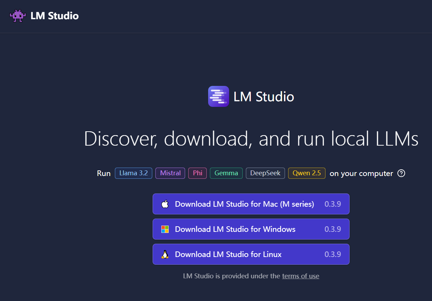Select the DeepSeek model tag
Viewport: 432px width, 301px height.
coord(265,173)
